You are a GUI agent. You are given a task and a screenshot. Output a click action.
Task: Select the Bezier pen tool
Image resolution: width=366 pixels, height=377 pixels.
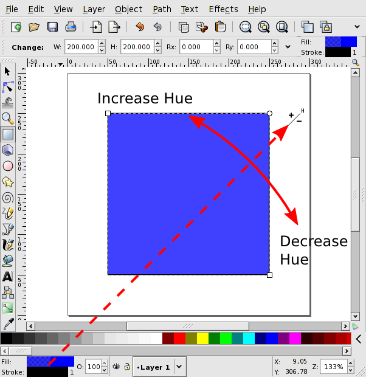(8, 229)
